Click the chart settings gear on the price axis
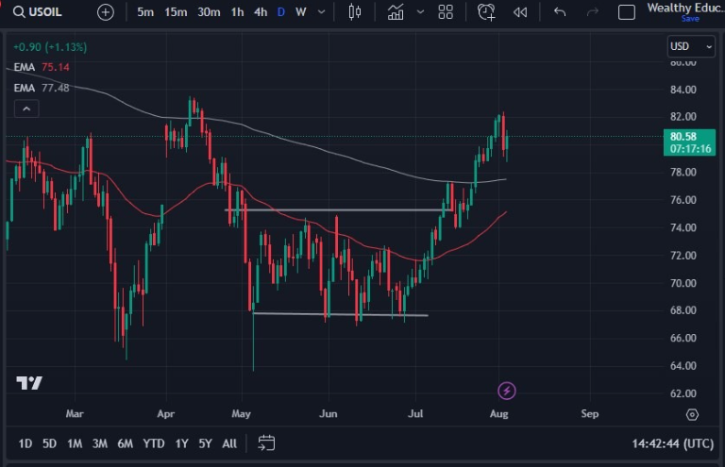Screen dimensions: 725x467 coord(692,414)
